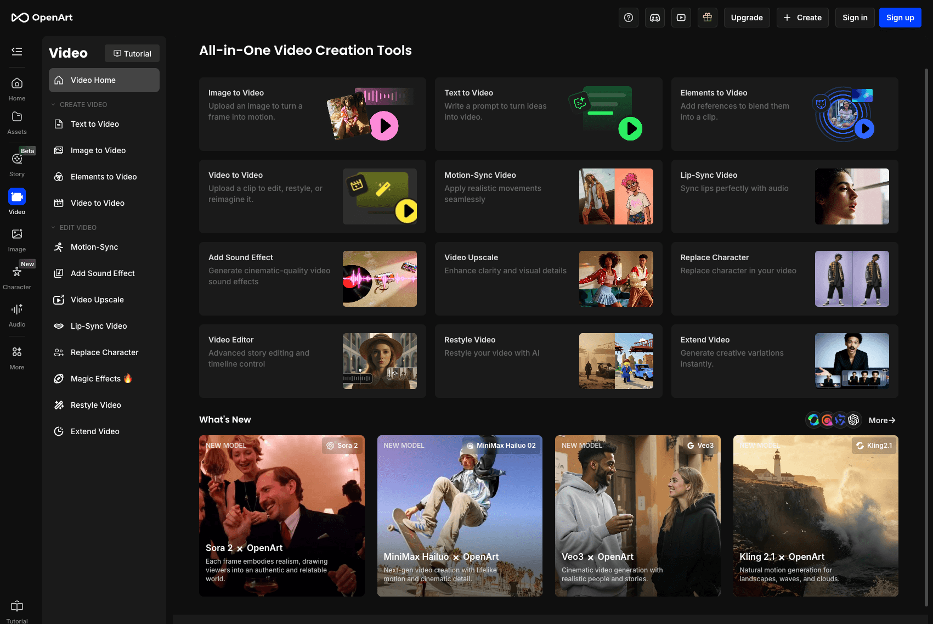Select Lip-Sync Video in sidebar menu
The image size is (933, 624).
(x=99, y=326)
